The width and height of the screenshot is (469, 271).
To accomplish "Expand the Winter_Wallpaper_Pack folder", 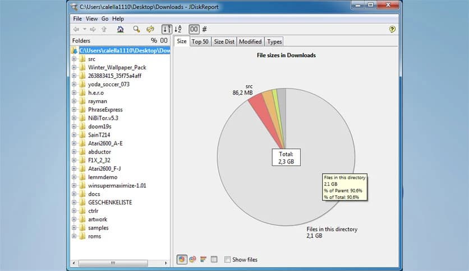I will [x=74, y=67].
